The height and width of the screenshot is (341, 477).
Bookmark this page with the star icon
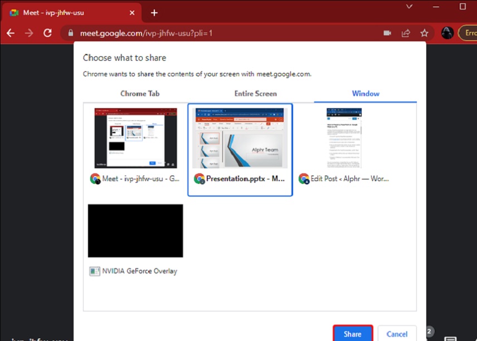coord(425,33)
